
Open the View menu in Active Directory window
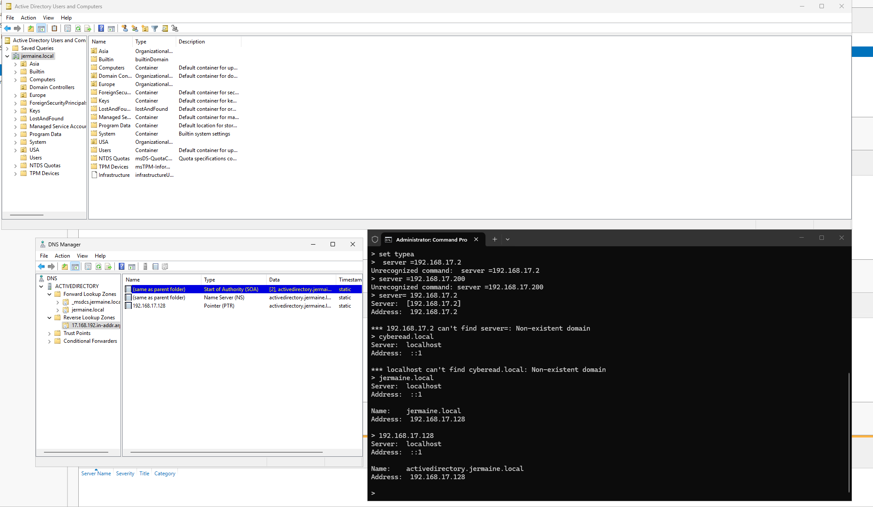[48, 18]
